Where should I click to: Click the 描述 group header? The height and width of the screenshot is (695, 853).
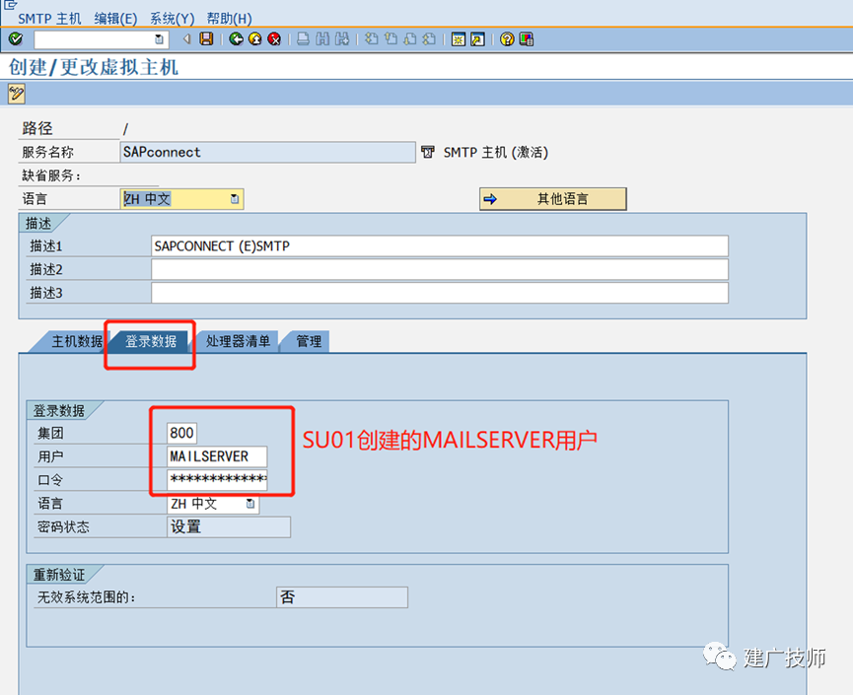coord(38,223)
